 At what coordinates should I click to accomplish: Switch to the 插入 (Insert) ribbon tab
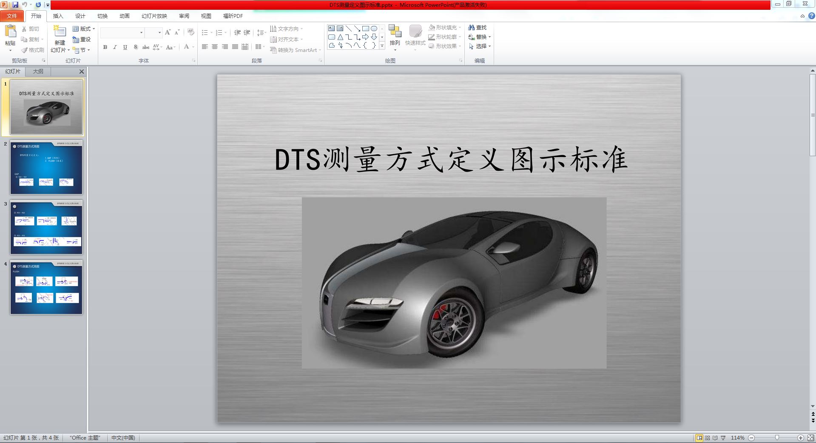click(x=57, y=16)
